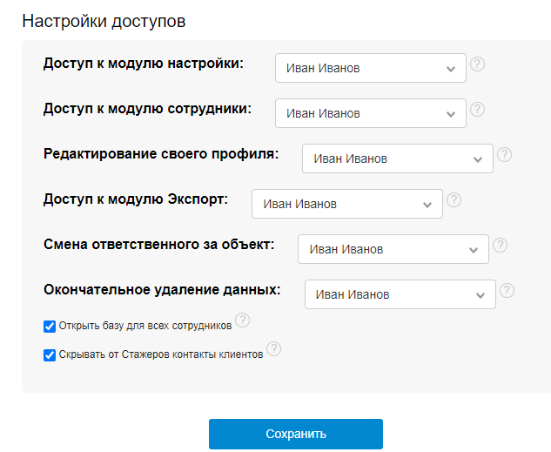The image size is (551, 452).
Task: Open Доступ к модулю настройки dropdown
Action: pos(370,68)
